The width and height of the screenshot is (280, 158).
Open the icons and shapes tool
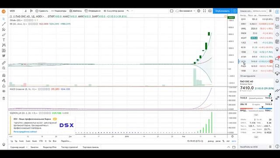point(3,56)
